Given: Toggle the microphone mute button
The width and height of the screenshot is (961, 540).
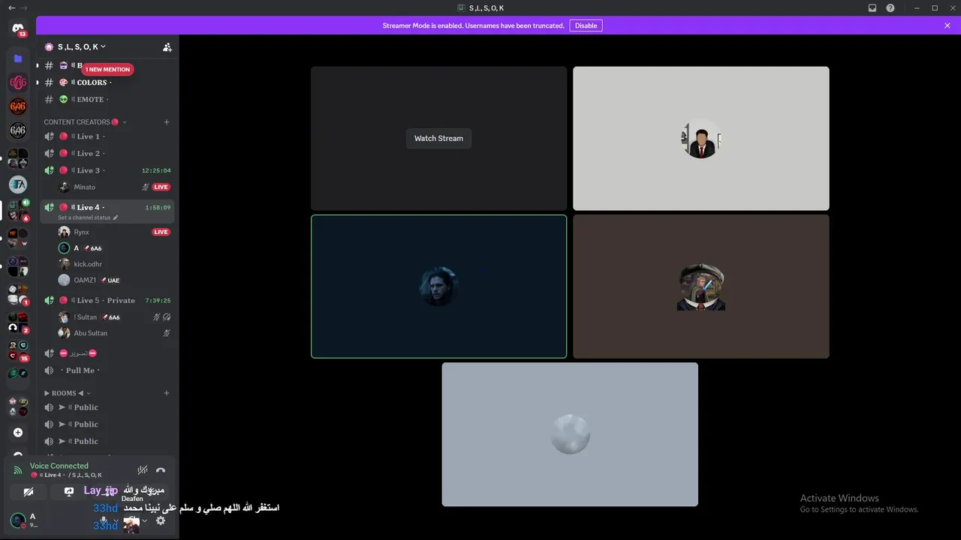Looking at the screenshot, I should (x=104, y=520).
